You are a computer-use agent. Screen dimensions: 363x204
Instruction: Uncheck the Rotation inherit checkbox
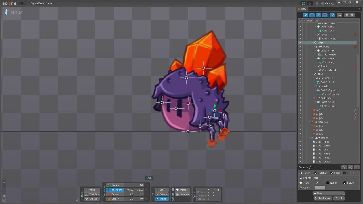[316, 173]
